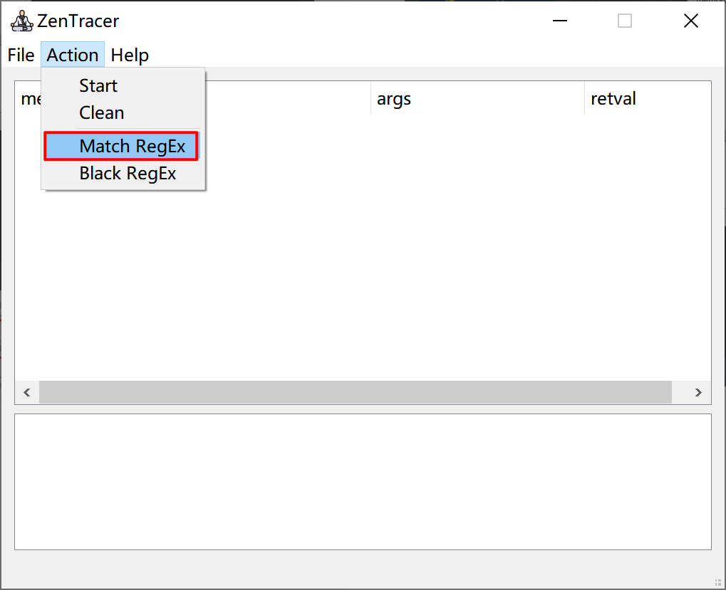The width and height of the screenshot is (726, 590).
Task: Close the open Action menu
Action: (73, 55)
